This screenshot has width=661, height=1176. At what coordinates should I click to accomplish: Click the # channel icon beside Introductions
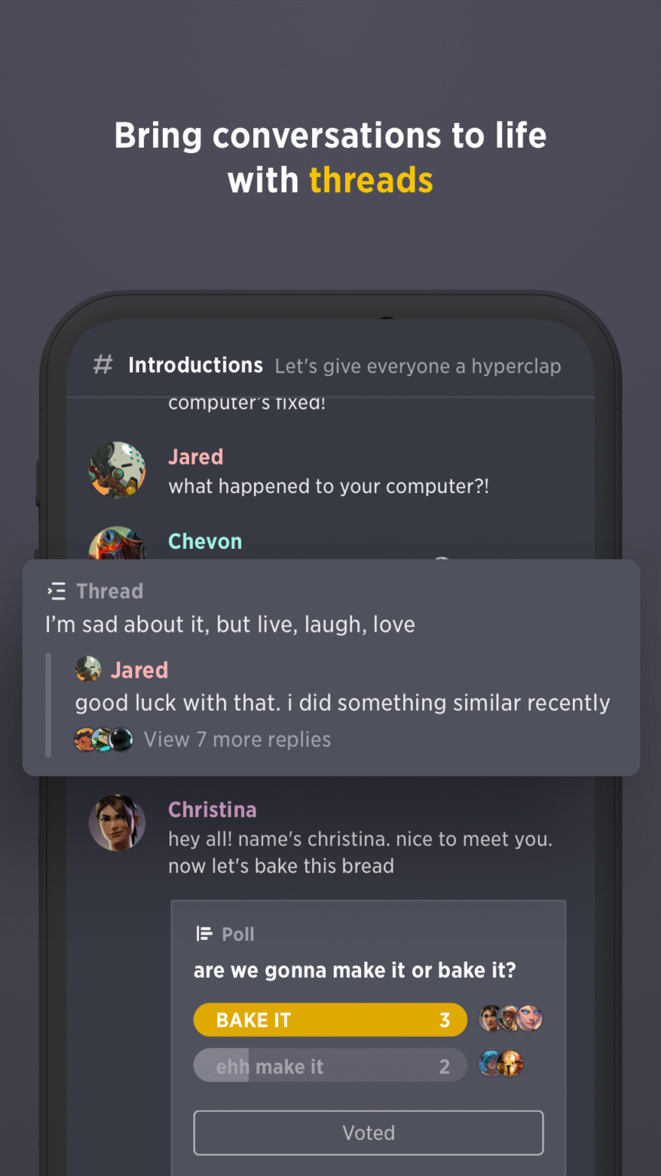103,365
